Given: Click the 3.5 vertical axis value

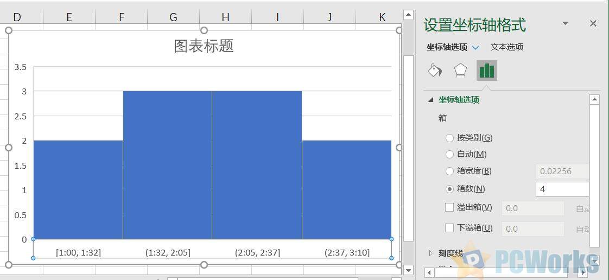Looking at the screenshot, I should (x=21, y=67).
